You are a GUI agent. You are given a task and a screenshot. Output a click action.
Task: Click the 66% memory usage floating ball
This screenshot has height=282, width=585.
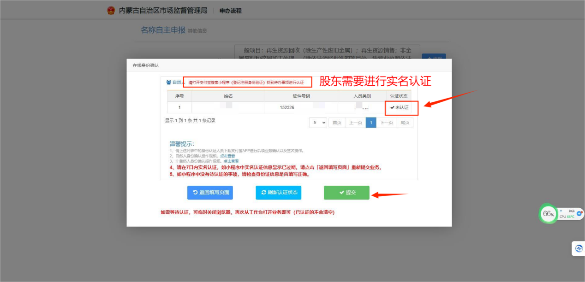click(549, 214)
